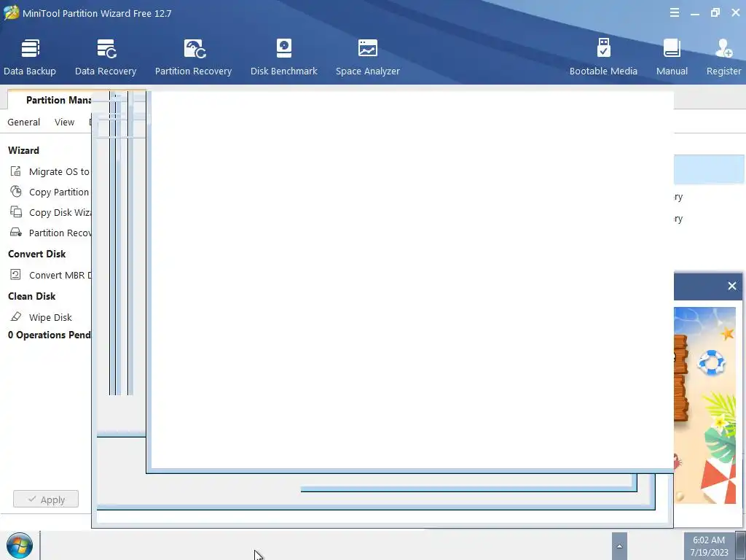This screenshot has height=560, width=746.
Task: Create Bootable Media
Action: coord(603,57)
